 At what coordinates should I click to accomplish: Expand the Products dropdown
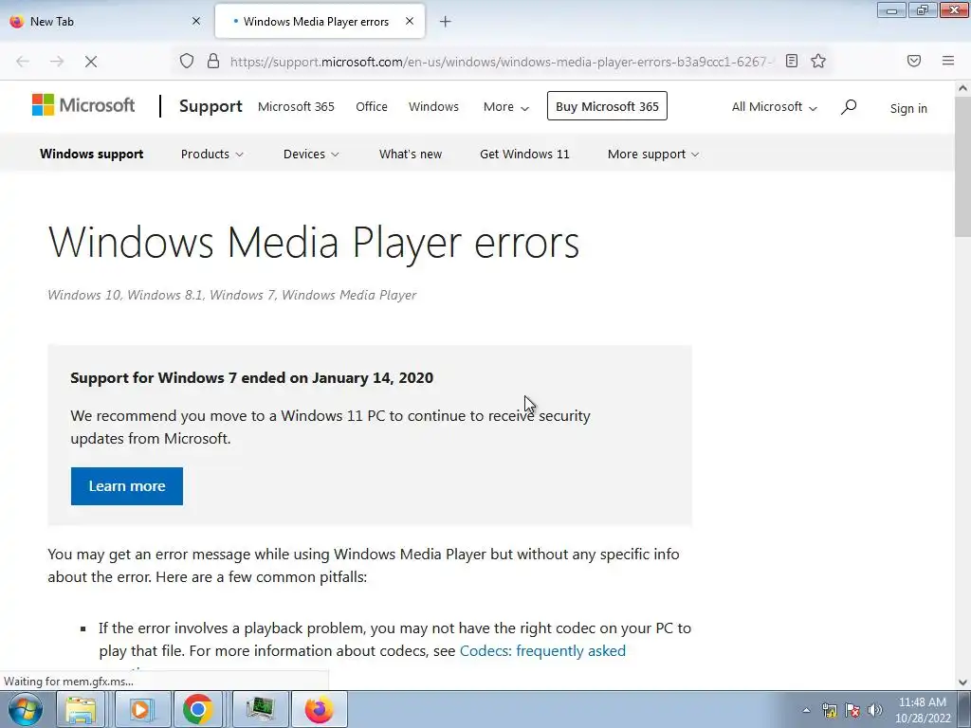click(211, 155)
